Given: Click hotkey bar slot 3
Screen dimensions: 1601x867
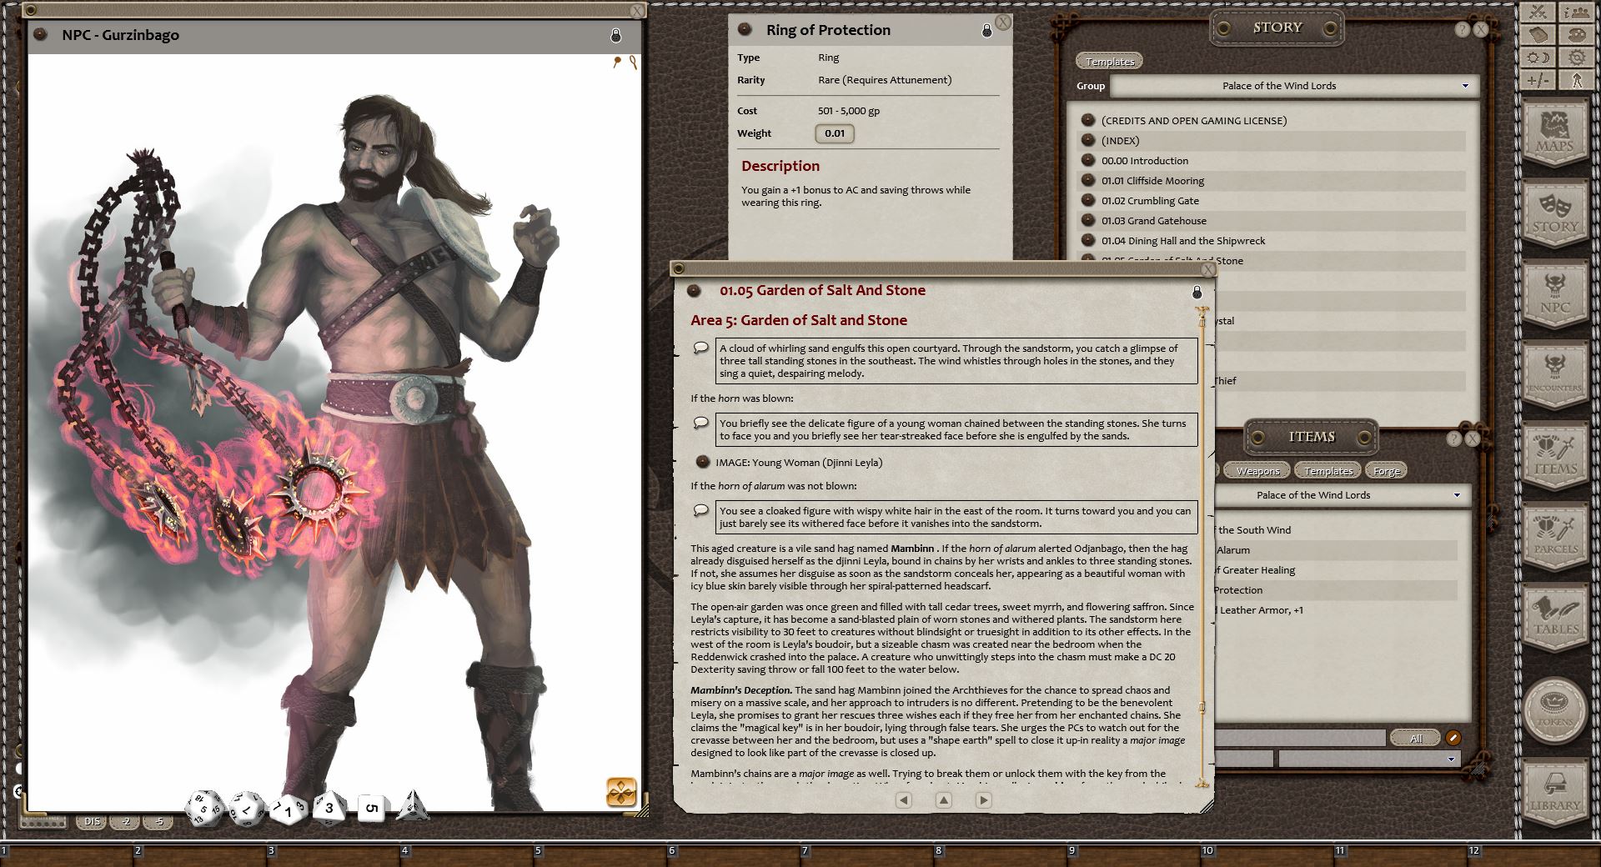Looking at the screenshot, I should point(334,854).
